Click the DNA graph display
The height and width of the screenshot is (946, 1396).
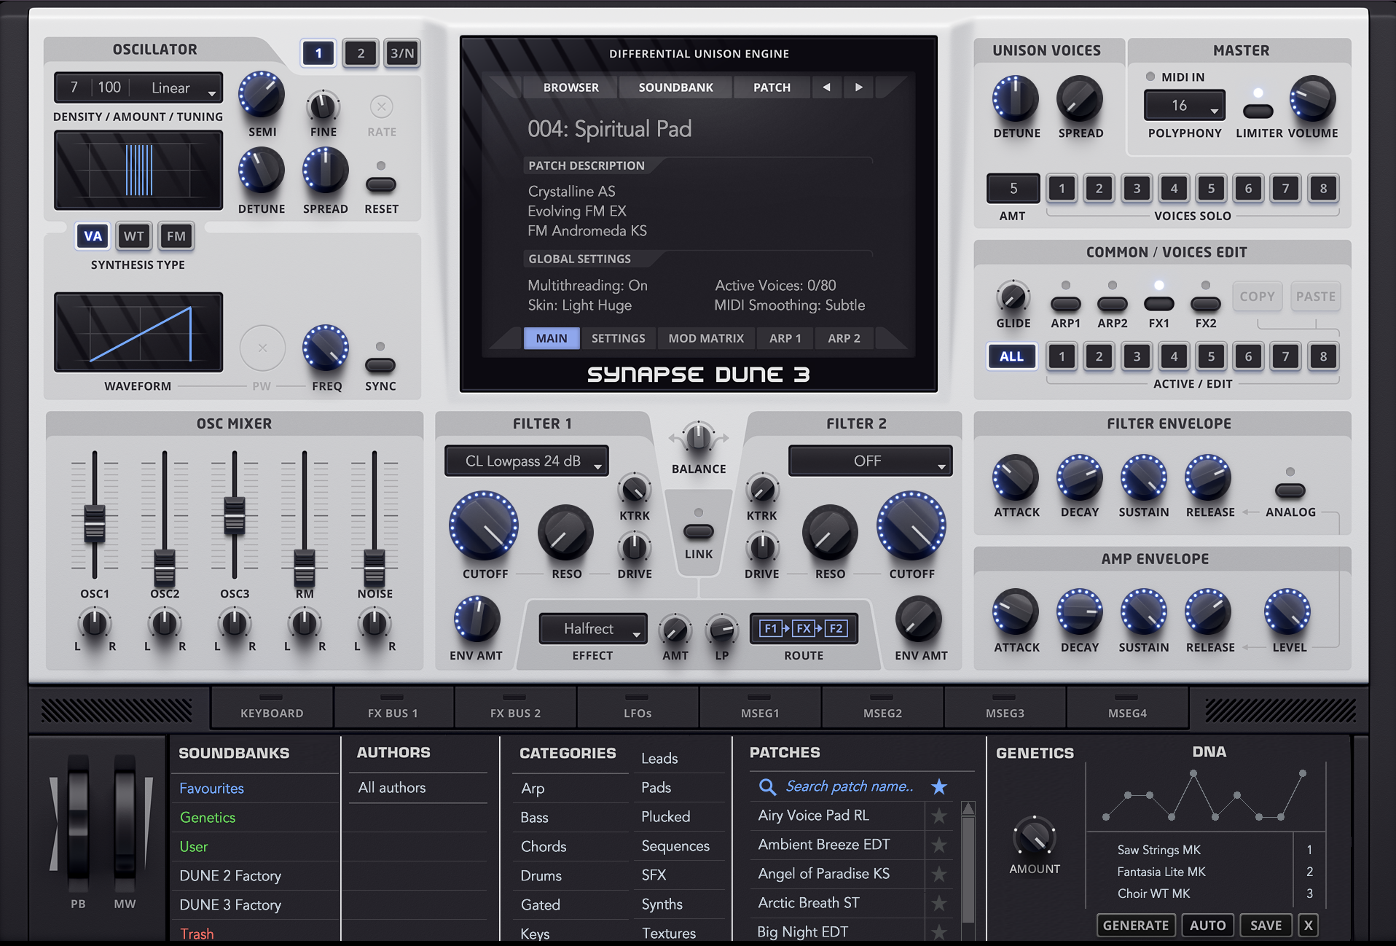click(x=1206, y=796)
